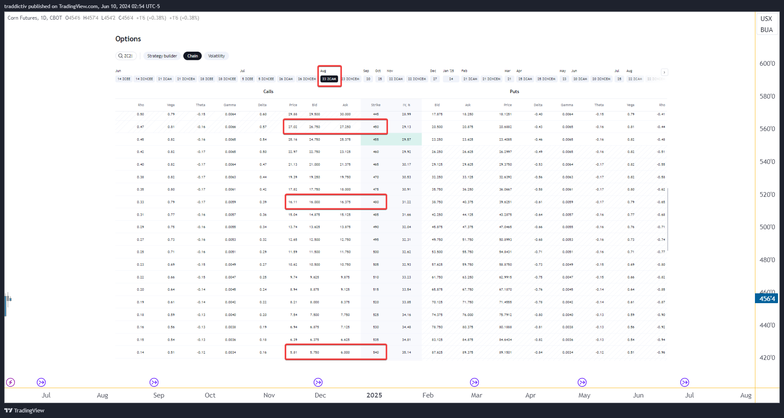This screenshot has width=784, height=418.
Task: Open the lightning bolt event marker on timeline
Action: coord(11,382)
